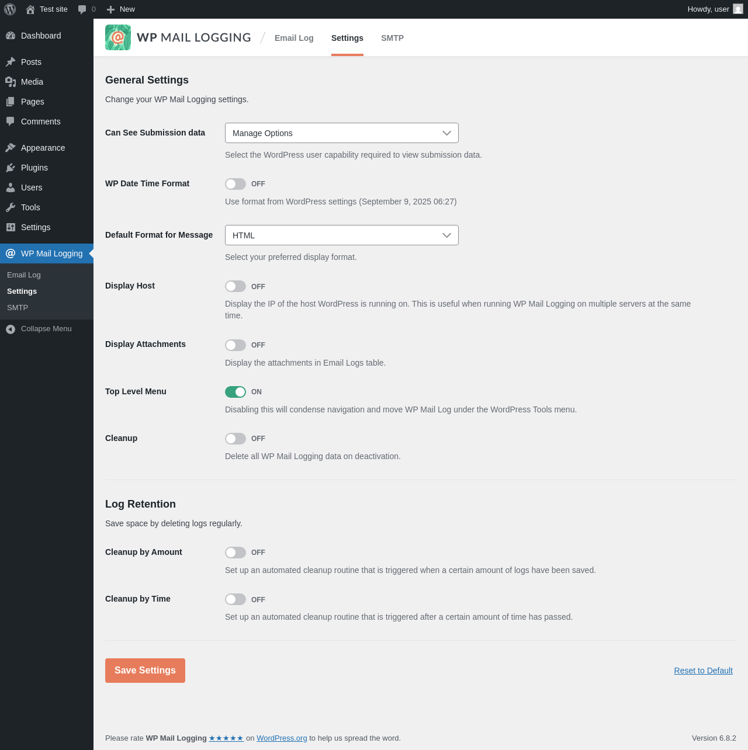This screenshot has height=750, width=748.
Task: Click the Appearance brush icon
Action: tap(11, 148)
